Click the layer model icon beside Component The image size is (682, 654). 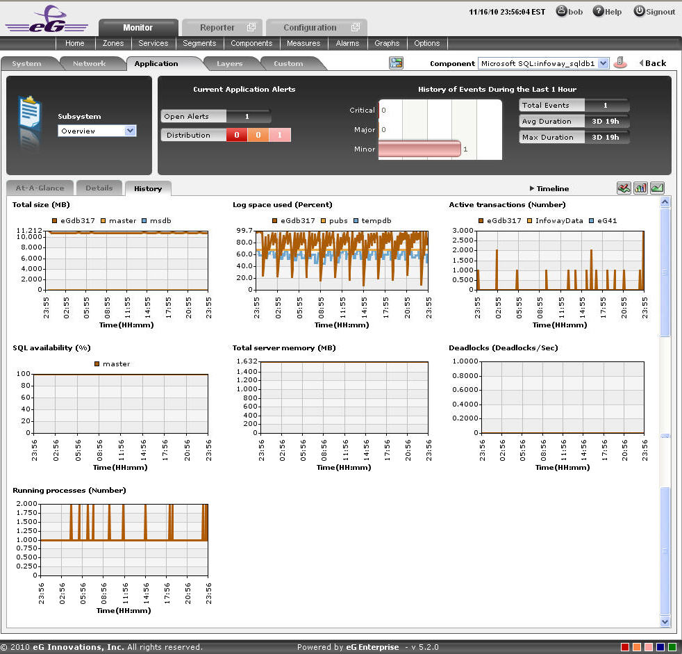397,63
